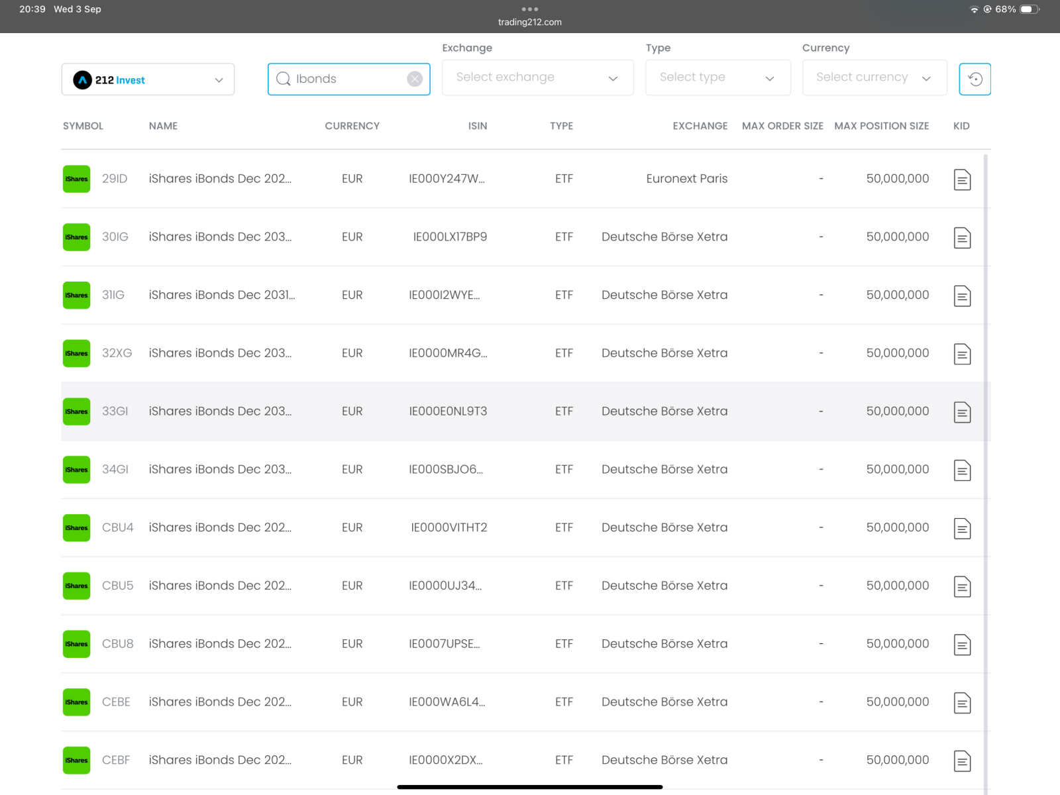Screen dimensions: 1060x795
Task: Click iShares logo next to CBU4
Action: [76, 528]
